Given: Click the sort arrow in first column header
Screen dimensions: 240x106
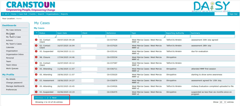Looking at the screenshot, I should pyautogui.click(x=37, y=33).
